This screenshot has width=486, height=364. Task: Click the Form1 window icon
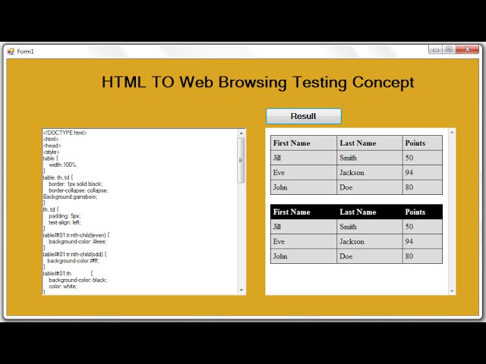(11, 51)
